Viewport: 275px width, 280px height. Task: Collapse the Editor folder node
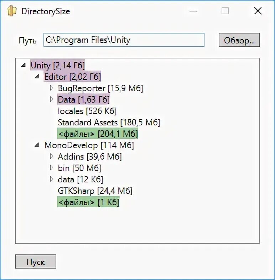pos(37,77)
